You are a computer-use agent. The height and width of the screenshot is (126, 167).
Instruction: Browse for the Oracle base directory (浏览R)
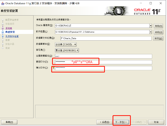pos(159,26)
